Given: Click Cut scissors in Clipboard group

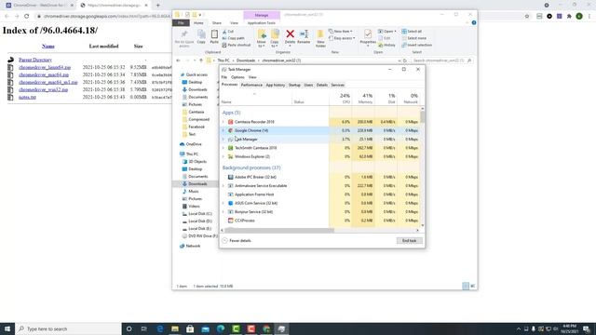Looking at the screenshot, I should (228, 32).
